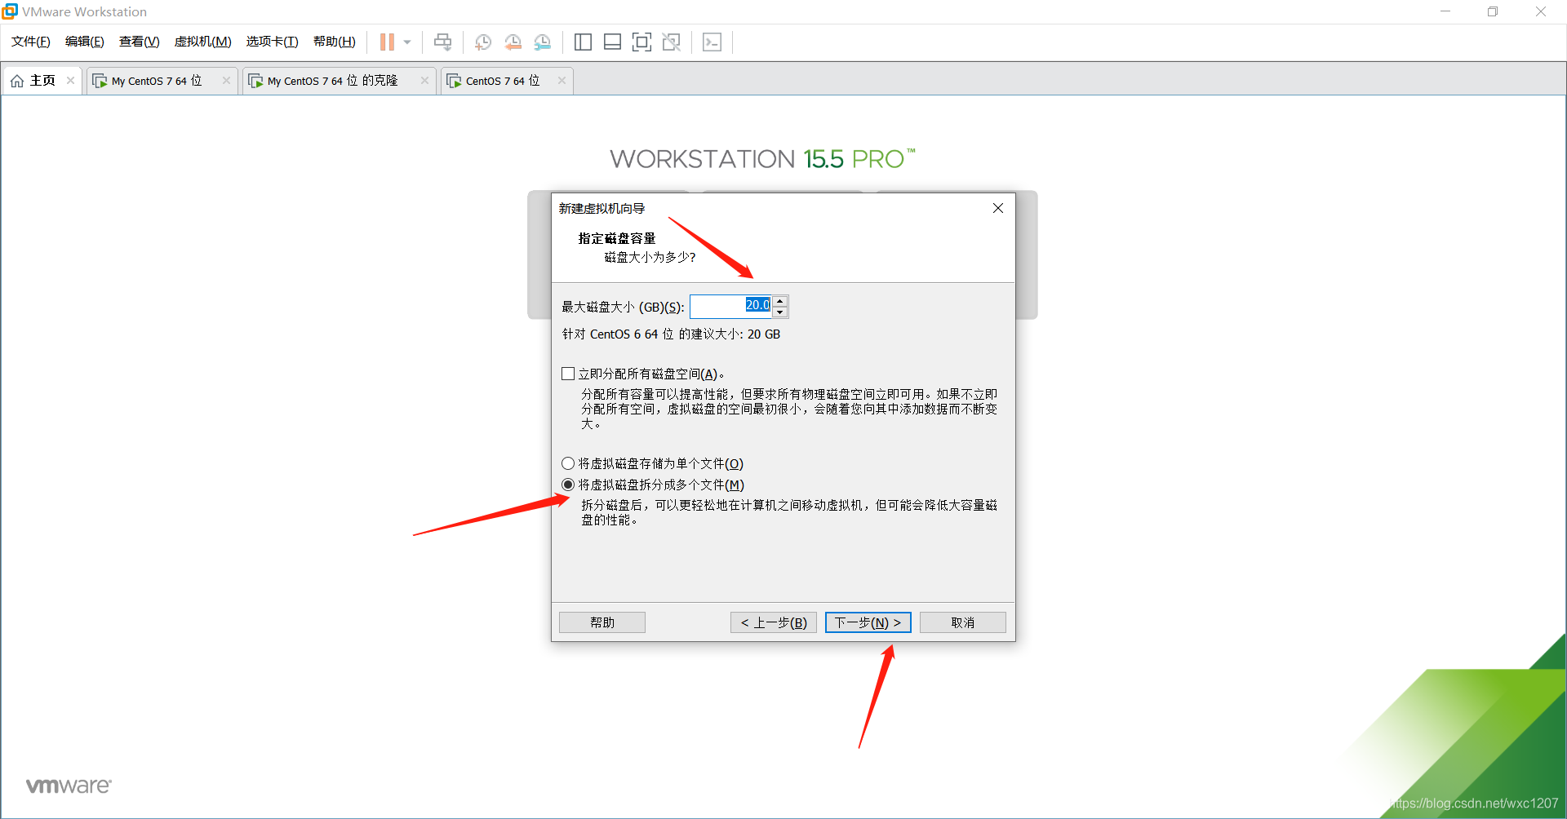1567x819 pixels.
Task: Click the revert to snapshot icon
Action: coord(513,42)
